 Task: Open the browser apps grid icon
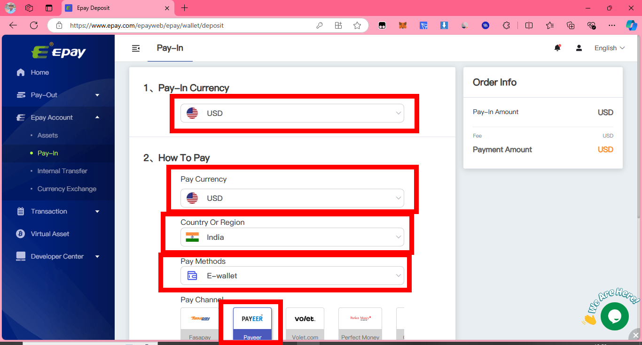click(x=338, y=25)
